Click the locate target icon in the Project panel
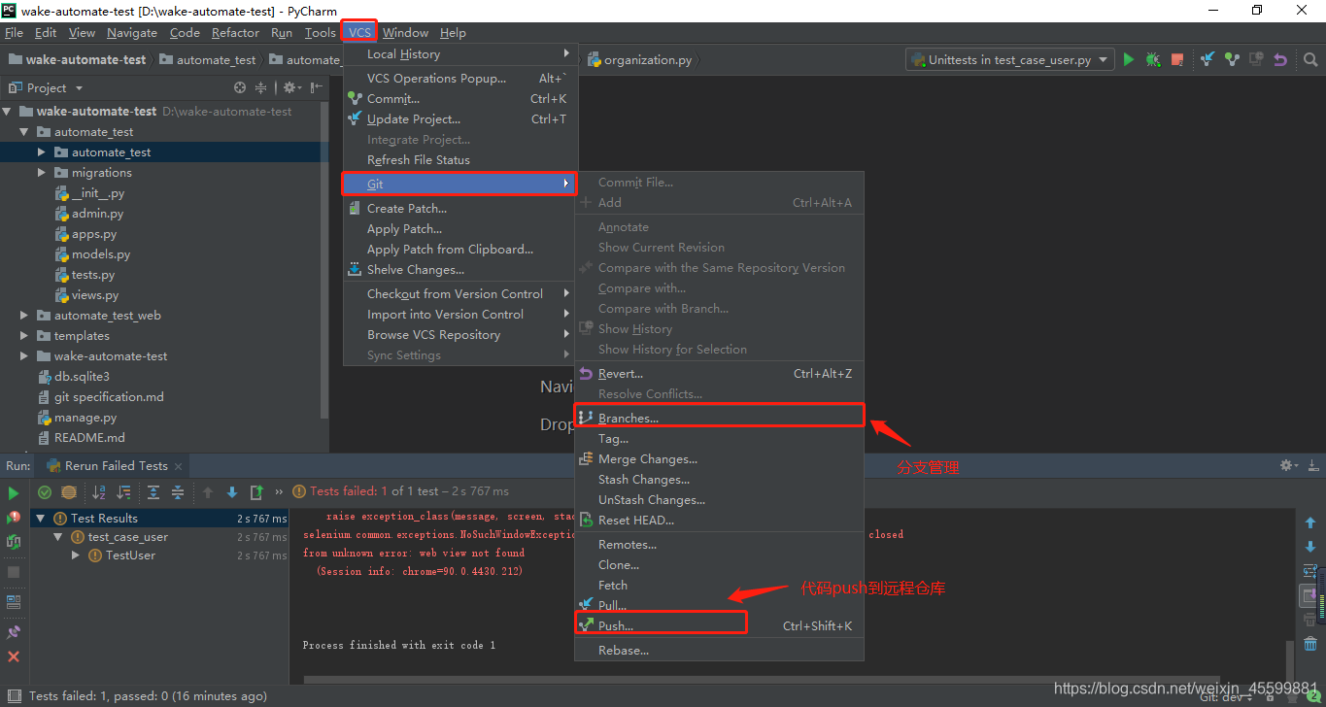This screenshot has height=707, width=1326. click(x=240, y=87)
